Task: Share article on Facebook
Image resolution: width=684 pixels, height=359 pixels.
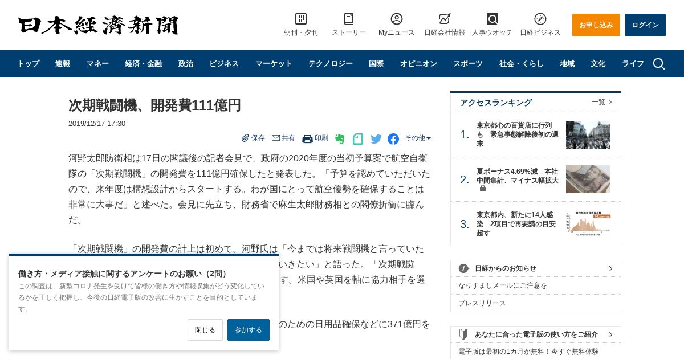Action: coord(393,139)
